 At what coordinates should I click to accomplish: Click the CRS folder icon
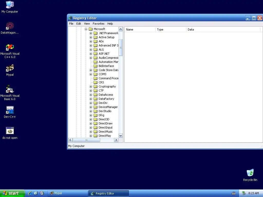(x=96, y=82)
